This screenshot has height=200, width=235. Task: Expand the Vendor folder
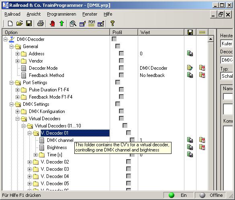pyautogui.click(x=18, y=61)
